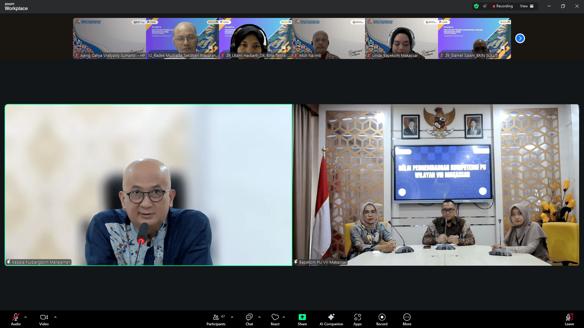Leave the meeting
Screen dimensions: 584x328
coord(569,319)
